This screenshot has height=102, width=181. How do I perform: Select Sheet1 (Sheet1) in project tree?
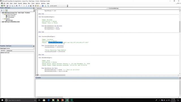(11, 16)
